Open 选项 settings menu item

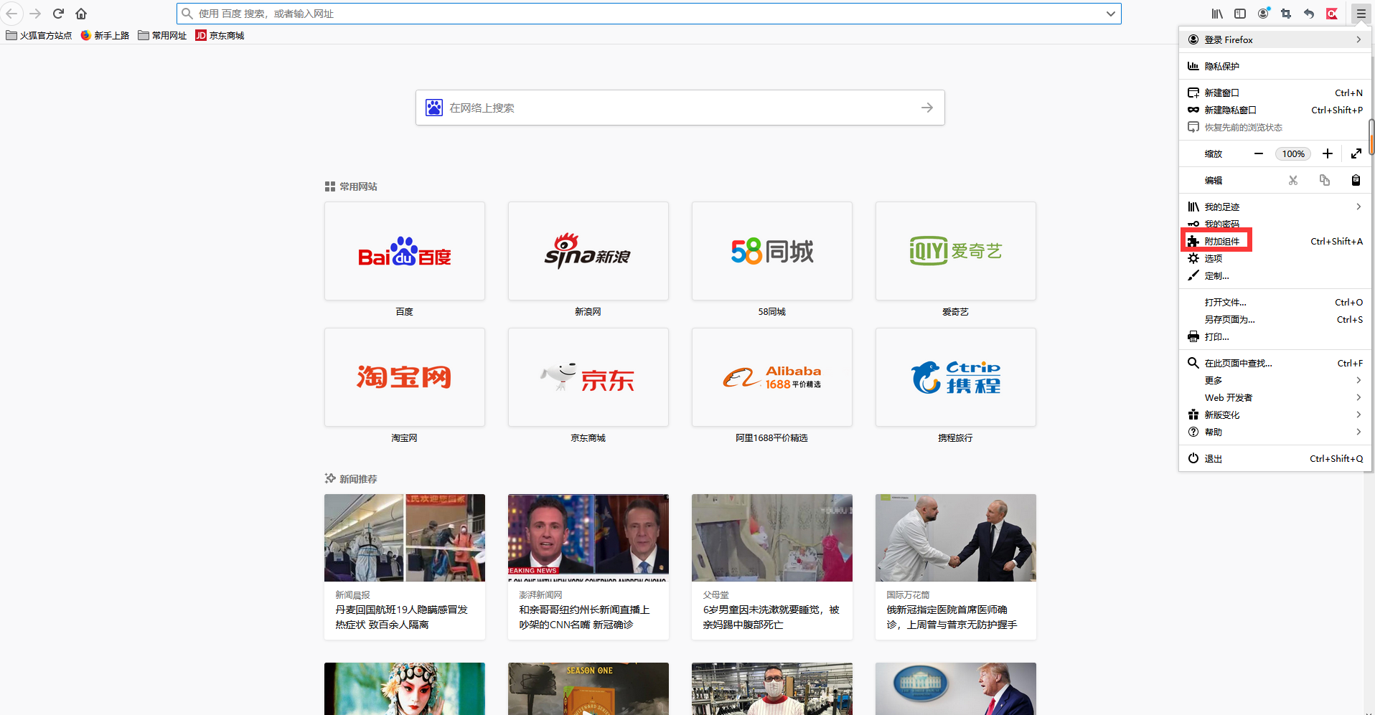coord(1275,258)
